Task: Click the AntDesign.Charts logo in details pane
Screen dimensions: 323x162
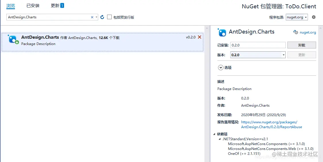Action: [x=222, y=32]
